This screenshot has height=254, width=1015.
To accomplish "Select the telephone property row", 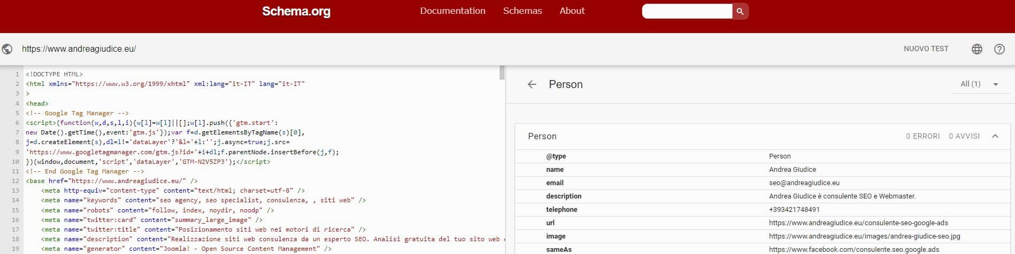I will 762,210.
